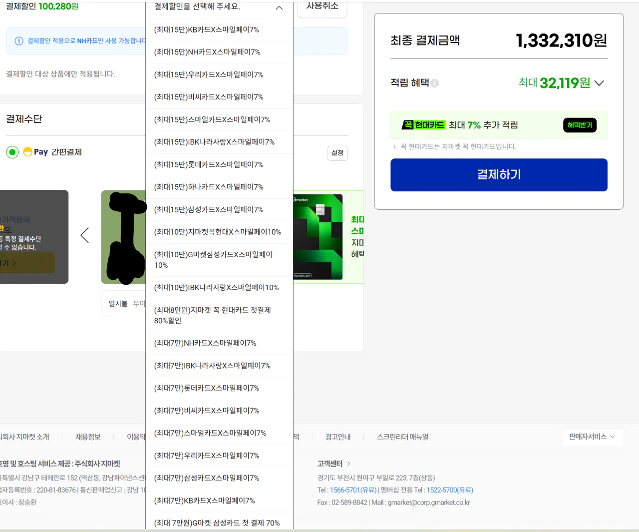639x532 pixels.
Task: Select (최대7만)우리카드X스마일페이7% option
Action: point(219,455)
